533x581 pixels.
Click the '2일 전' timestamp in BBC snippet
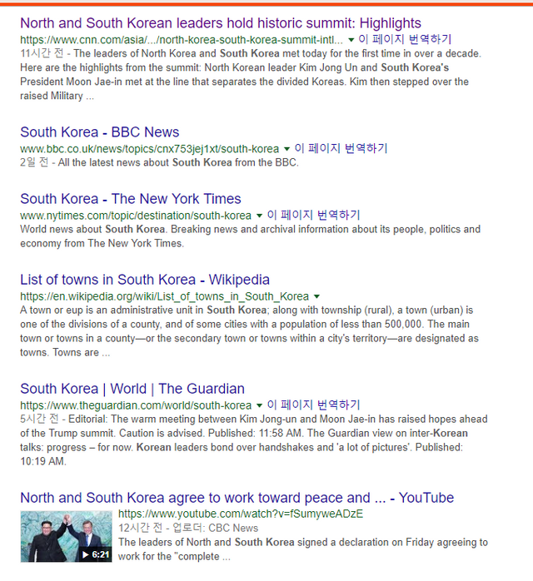34,162
